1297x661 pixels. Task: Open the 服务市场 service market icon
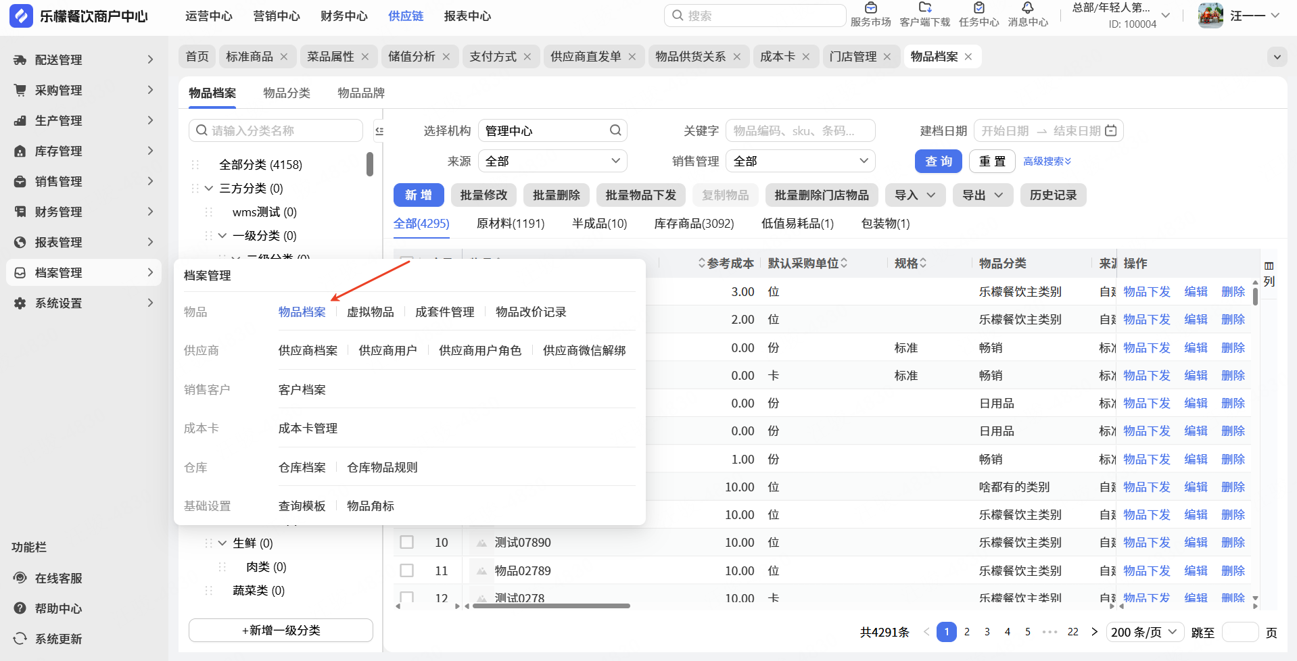click(x=870, y=8)
